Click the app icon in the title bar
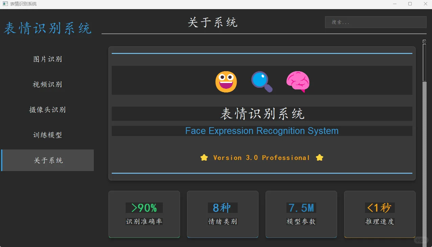This screenshot has width=432, height=247. [5, 4]
